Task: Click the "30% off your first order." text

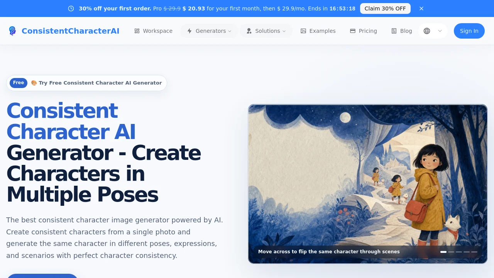Action: 115,8
